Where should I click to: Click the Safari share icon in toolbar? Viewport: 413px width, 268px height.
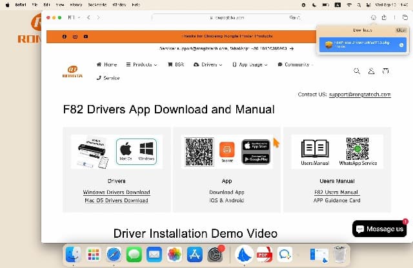click(385, 17)
